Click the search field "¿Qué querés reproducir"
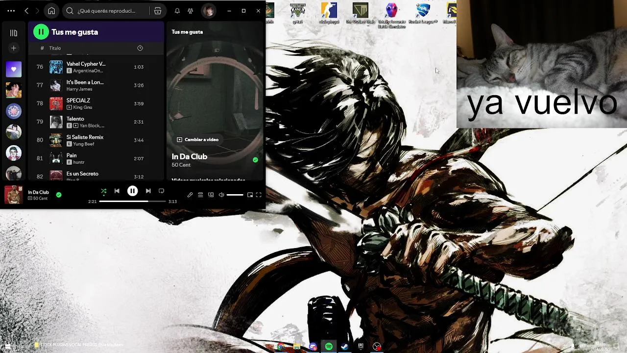This screenshot has height=353, width=627. coord(106,11)
